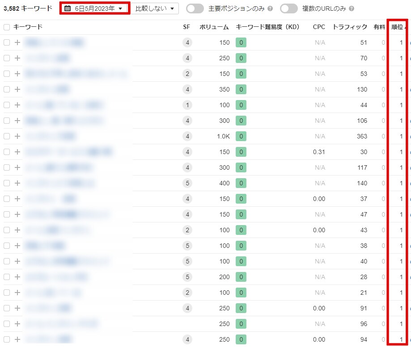Check the row with traffic 130
This screenshot has height=347, width=411.
point(7,89)
